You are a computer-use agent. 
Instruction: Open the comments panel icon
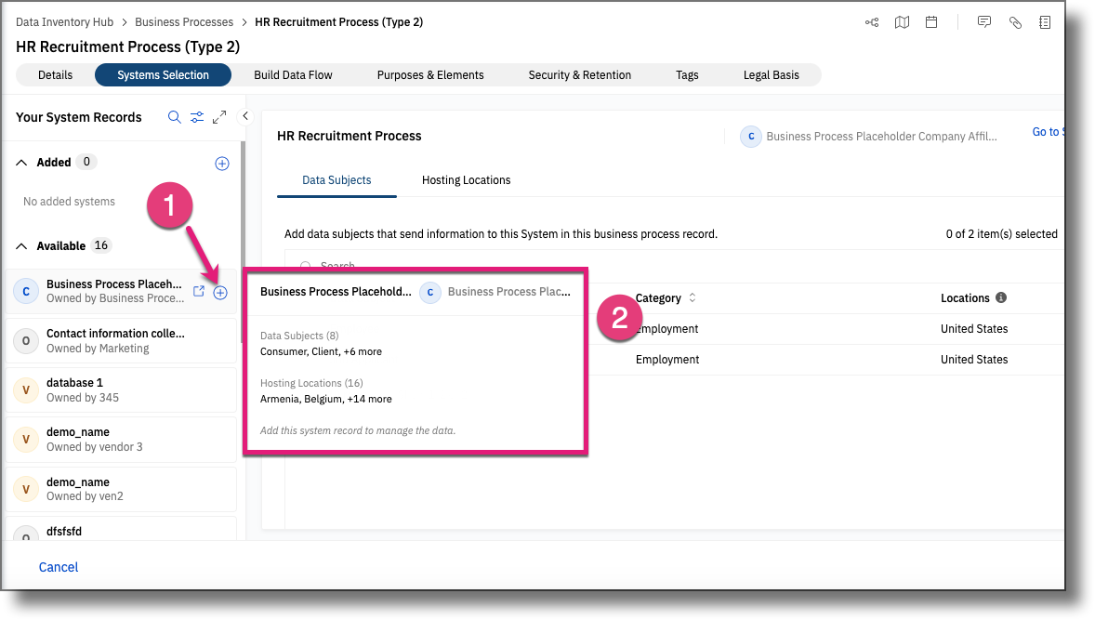coord(984,21)
